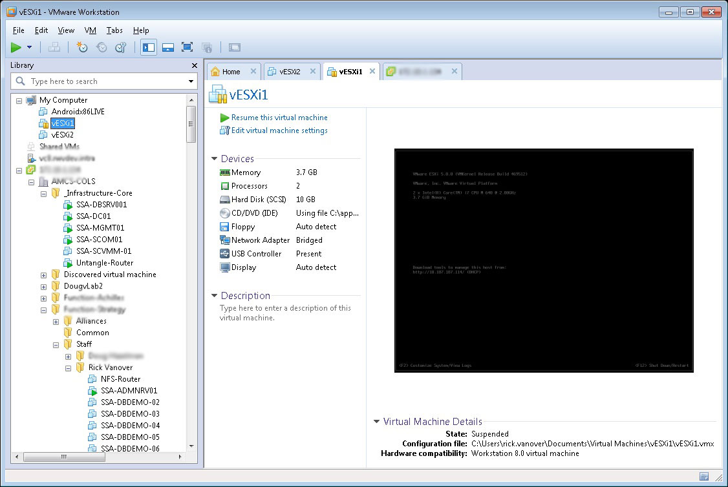
Task: Collapse the Virtual Machine Details section
Action: [x=376, y=422]
